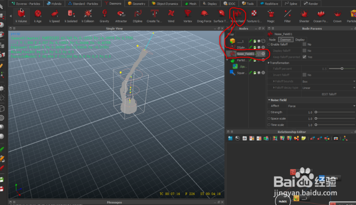
Task: Click the Falloff percent slider handle
Action: [342, 68]
